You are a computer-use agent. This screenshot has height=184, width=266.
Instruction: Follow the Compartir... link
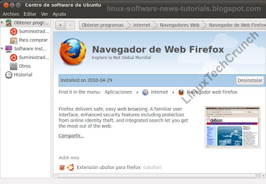71,136
